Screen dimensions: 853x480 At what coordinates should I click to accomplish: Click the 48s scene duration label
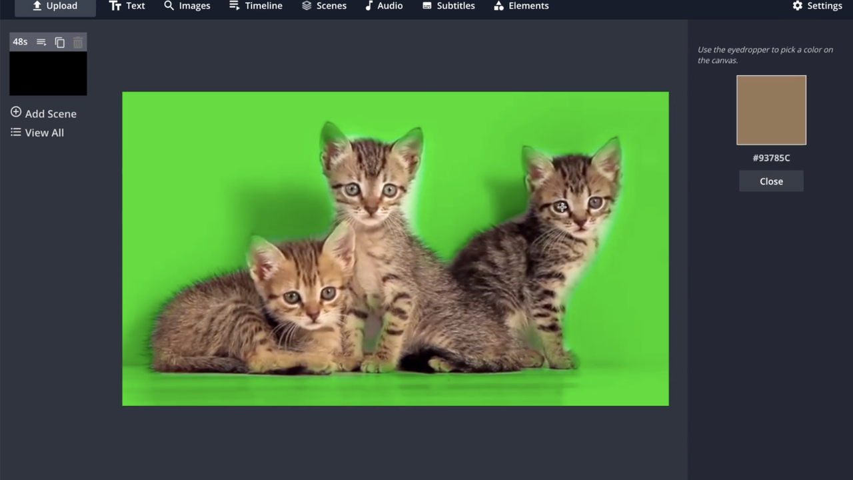point(20,42)
